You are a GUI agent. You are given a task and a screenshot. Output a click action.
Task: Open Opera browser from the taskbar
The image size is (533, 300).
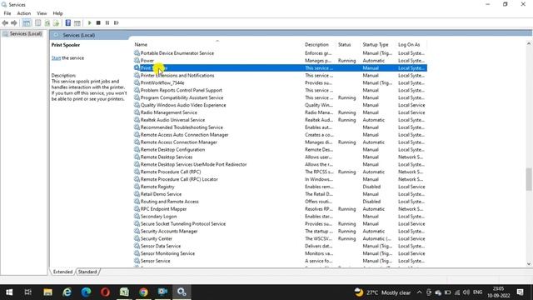tap(105, 292)
